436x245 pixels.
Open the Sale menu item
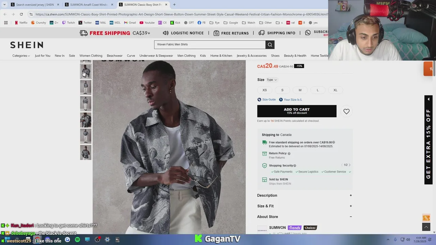(72, 56)
